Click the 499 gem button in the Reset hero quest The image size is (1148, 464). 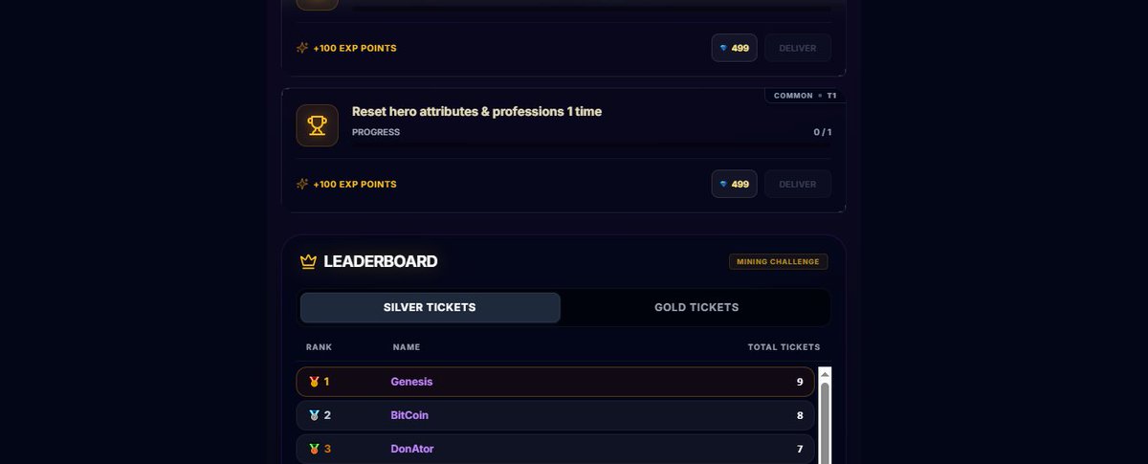pyautogui.click(x=734, y=184)
